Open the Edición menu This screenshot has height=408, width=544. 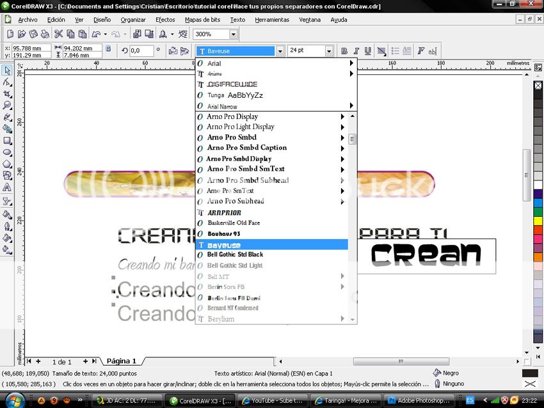coord(56,20)
